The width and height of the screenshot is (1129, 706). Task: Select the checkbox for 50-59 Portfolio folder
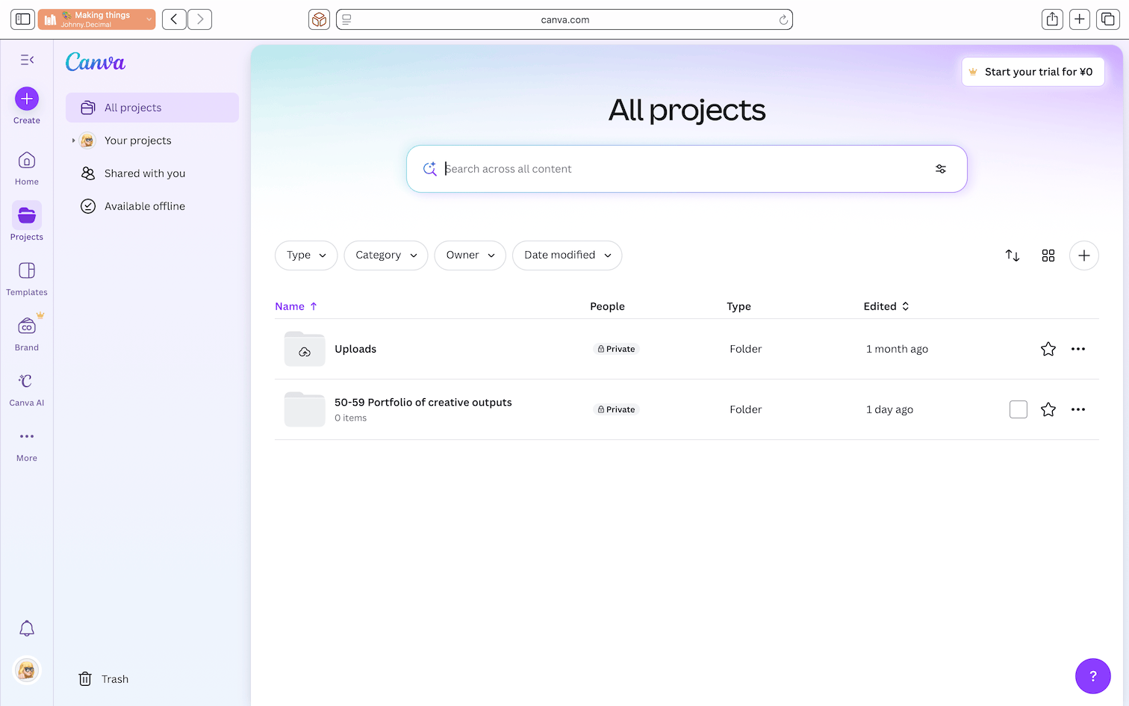pos(1018,409)
